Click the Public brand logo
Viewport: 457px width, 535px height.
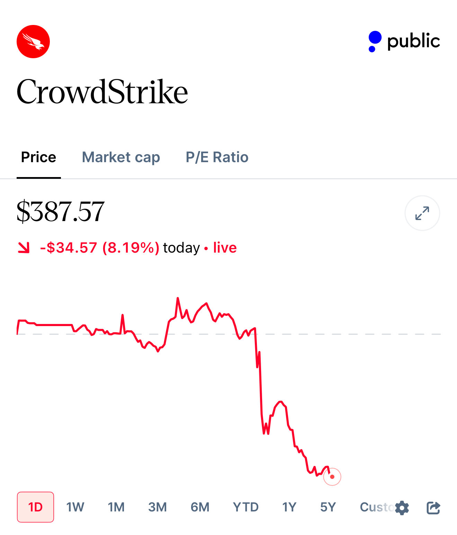pyautogui.click(x=404, y=41)
